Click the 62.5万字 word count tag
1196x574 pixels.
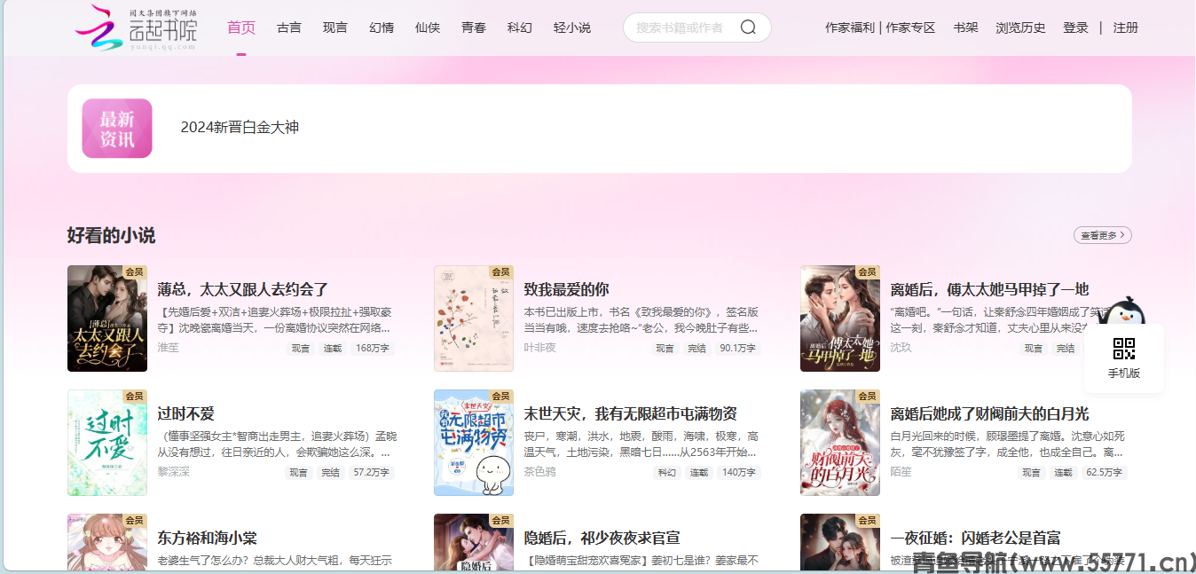1105,473
